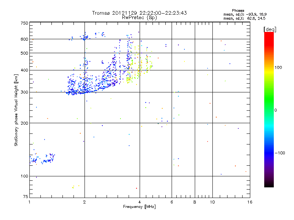This screenshot has height=220, width=294.
Task: Click the '300' y-axis tick label
Action: click(25, 92)
